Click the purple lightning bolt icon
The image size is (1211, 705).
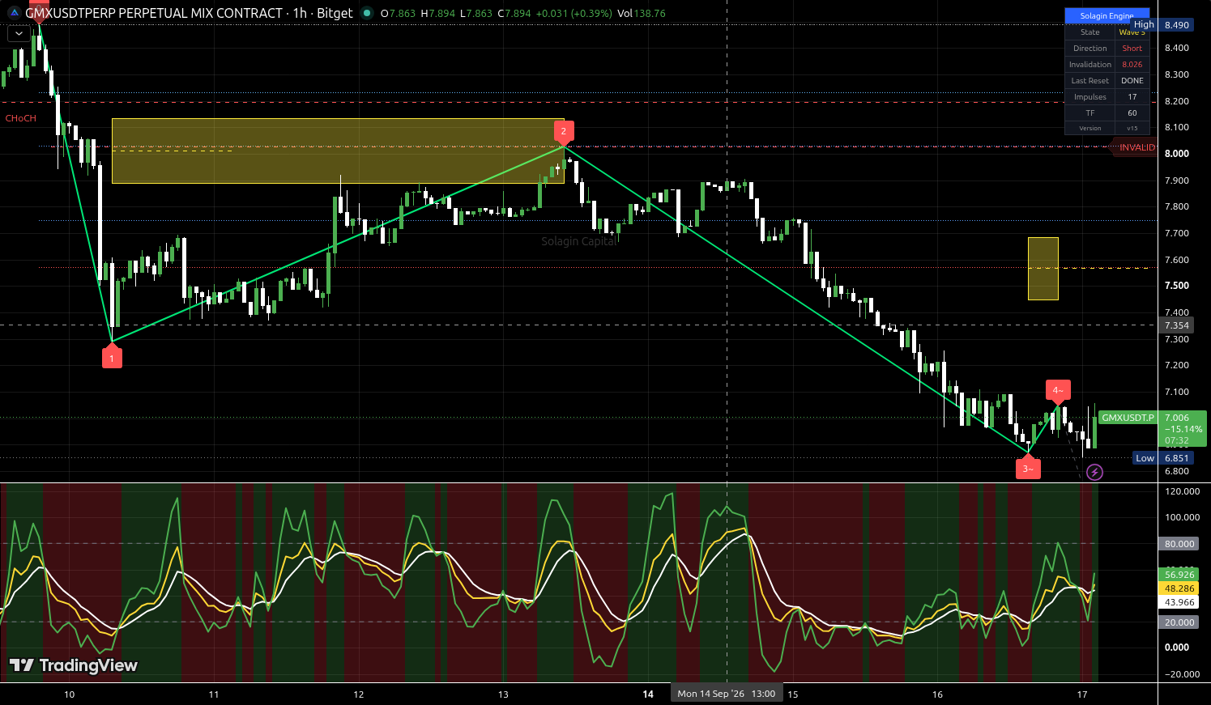pos(1094,472)
